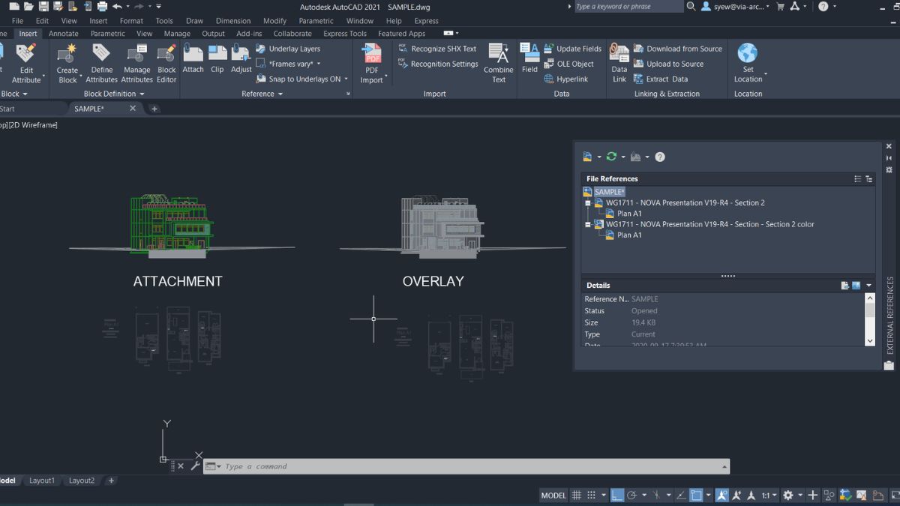900x506 pixels.
Task: Toggle annotation objects visibility in status bar
Action: pyautogui.click(x=721, y=496)
